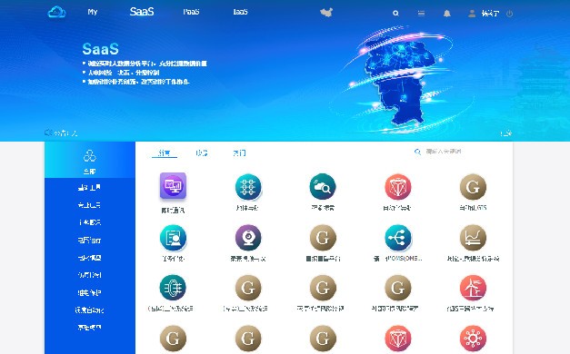Open the cloud search app icon
570x354 pixels.
click(x=323, y=187)
